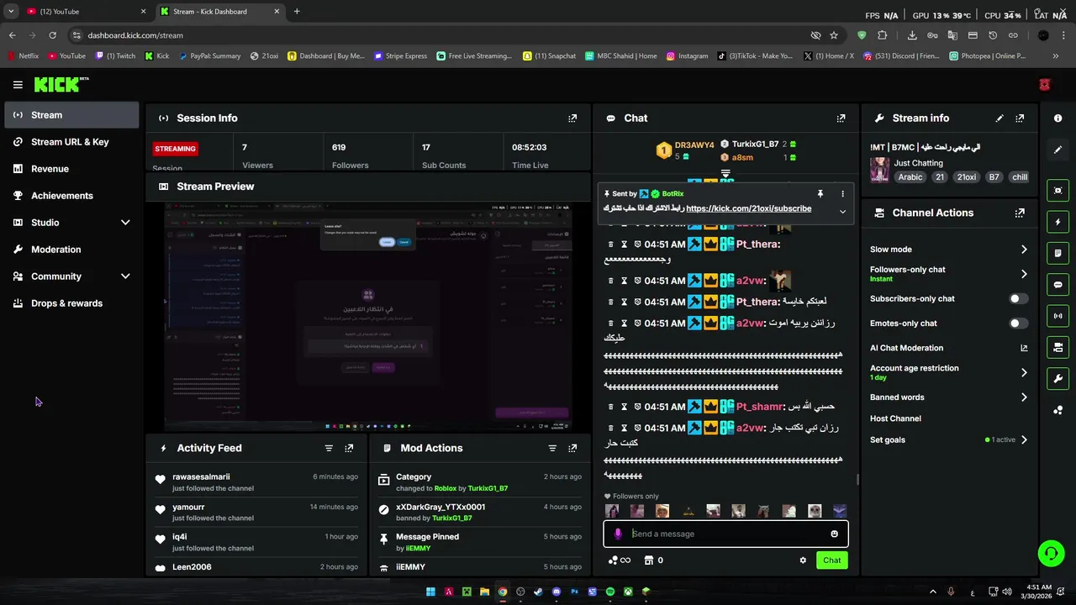Viewport: 1076px width, 605px height.
Task: Click the Stream Preview thumbnail
Action: 367,317
